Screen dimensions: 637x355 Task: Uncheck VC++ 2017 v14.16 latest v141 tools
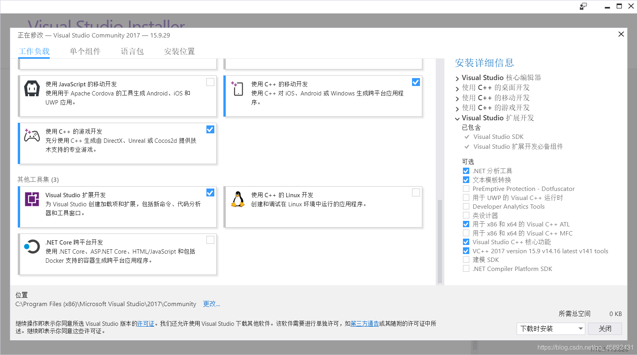[466, 251]
